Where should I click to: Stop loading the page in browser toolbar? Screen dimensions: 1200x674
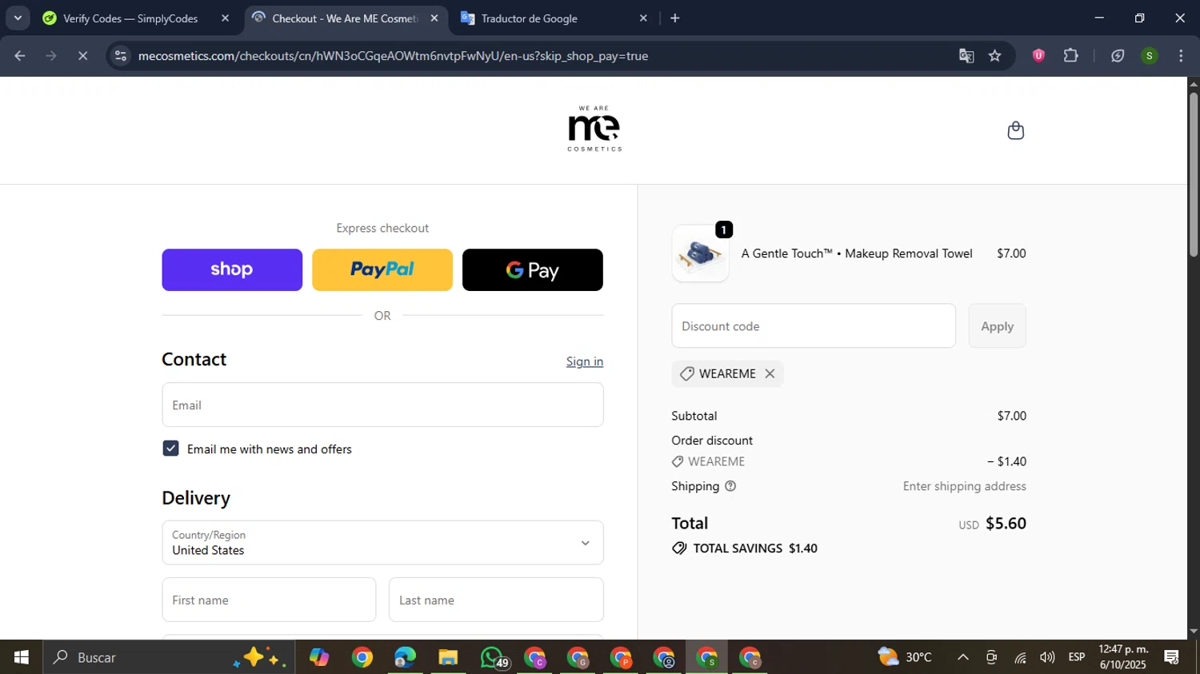pos(82,56)
